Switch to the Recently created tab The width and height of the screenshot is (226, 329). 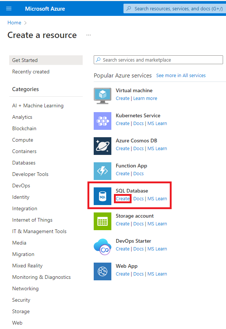tap(31, 72)
